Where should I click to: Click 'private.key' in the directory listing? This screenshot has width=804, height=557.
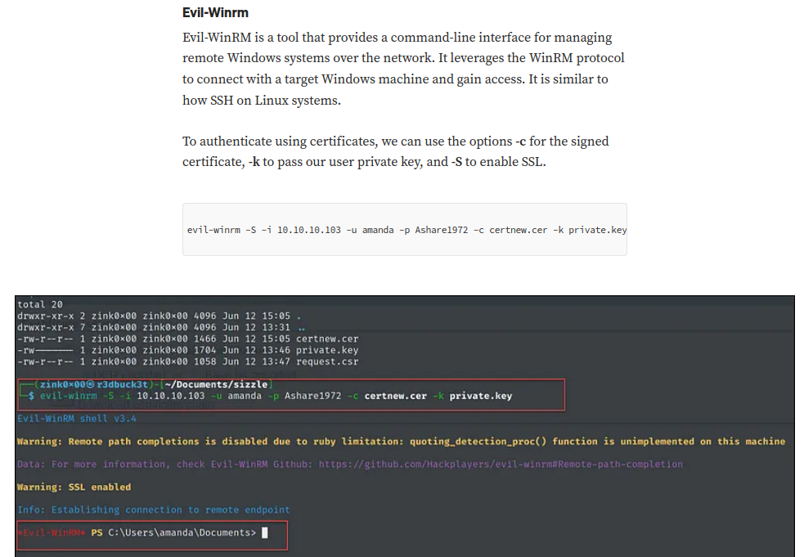tap(327, 350)
